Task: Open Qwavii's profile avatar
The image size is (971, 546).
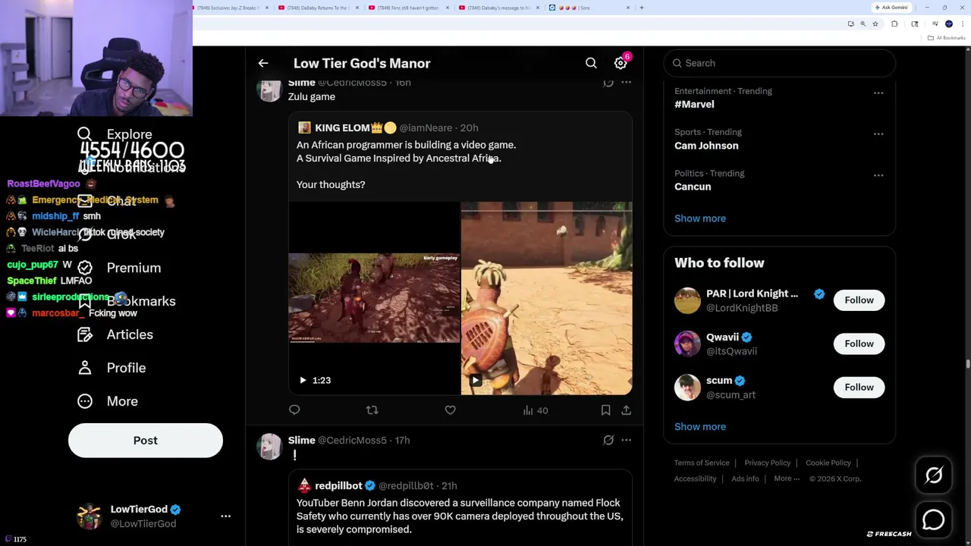Action: [x=687, y=344]
